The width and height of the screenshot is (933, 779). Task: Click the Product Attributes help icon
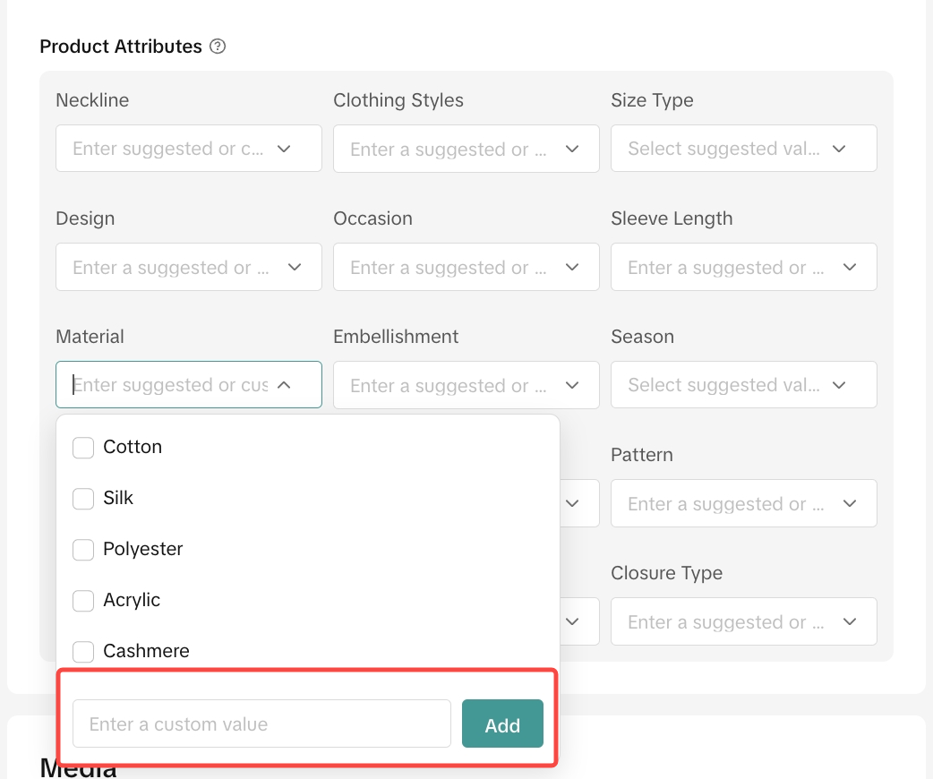pos(218,47)
